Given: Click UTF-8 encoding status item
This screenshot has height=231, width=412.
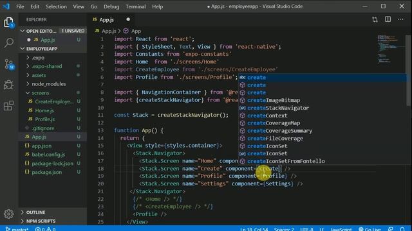Looking at the screenshot, I should coord(306,229).
